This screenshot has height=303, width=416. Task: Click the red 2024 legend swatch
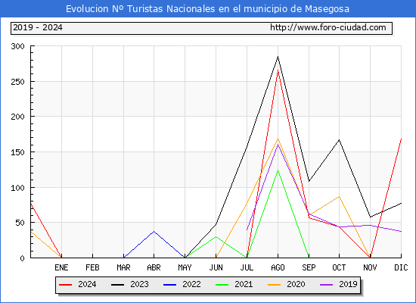(65, 285)
